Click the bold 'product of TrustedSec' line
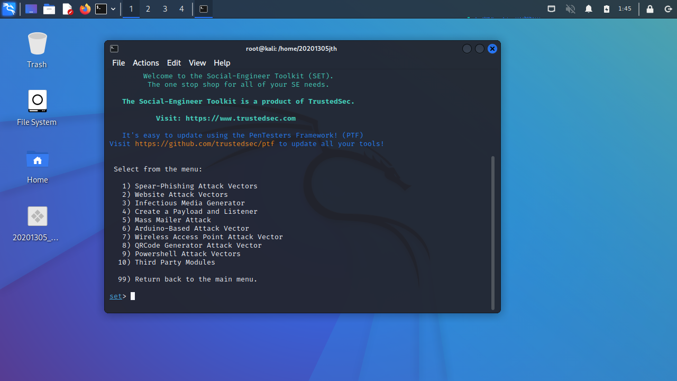 click(x=239, y=102)
